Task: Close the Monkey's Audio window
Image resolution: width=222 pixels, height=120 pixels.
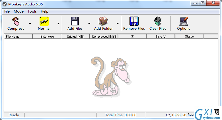Action: (x=213, y=3)
